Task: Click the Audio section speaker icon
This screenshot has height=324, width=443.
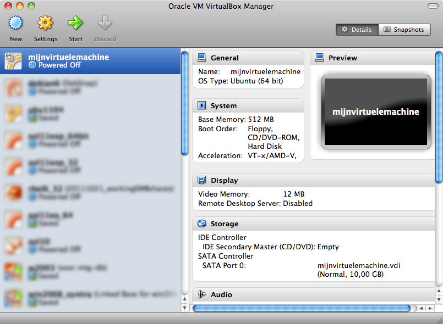Action: (202, 294)
